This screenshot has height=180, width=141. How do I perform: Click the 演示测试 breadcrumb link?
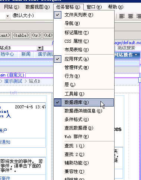(x=13, y=81)
